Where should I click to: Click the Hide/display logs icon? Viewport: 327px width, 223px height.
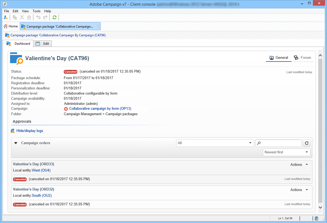(x=13, y=131)
